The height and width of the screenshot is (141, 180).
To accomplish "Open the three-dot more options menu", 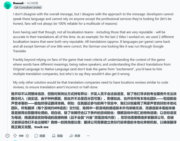I will [88, 136].
